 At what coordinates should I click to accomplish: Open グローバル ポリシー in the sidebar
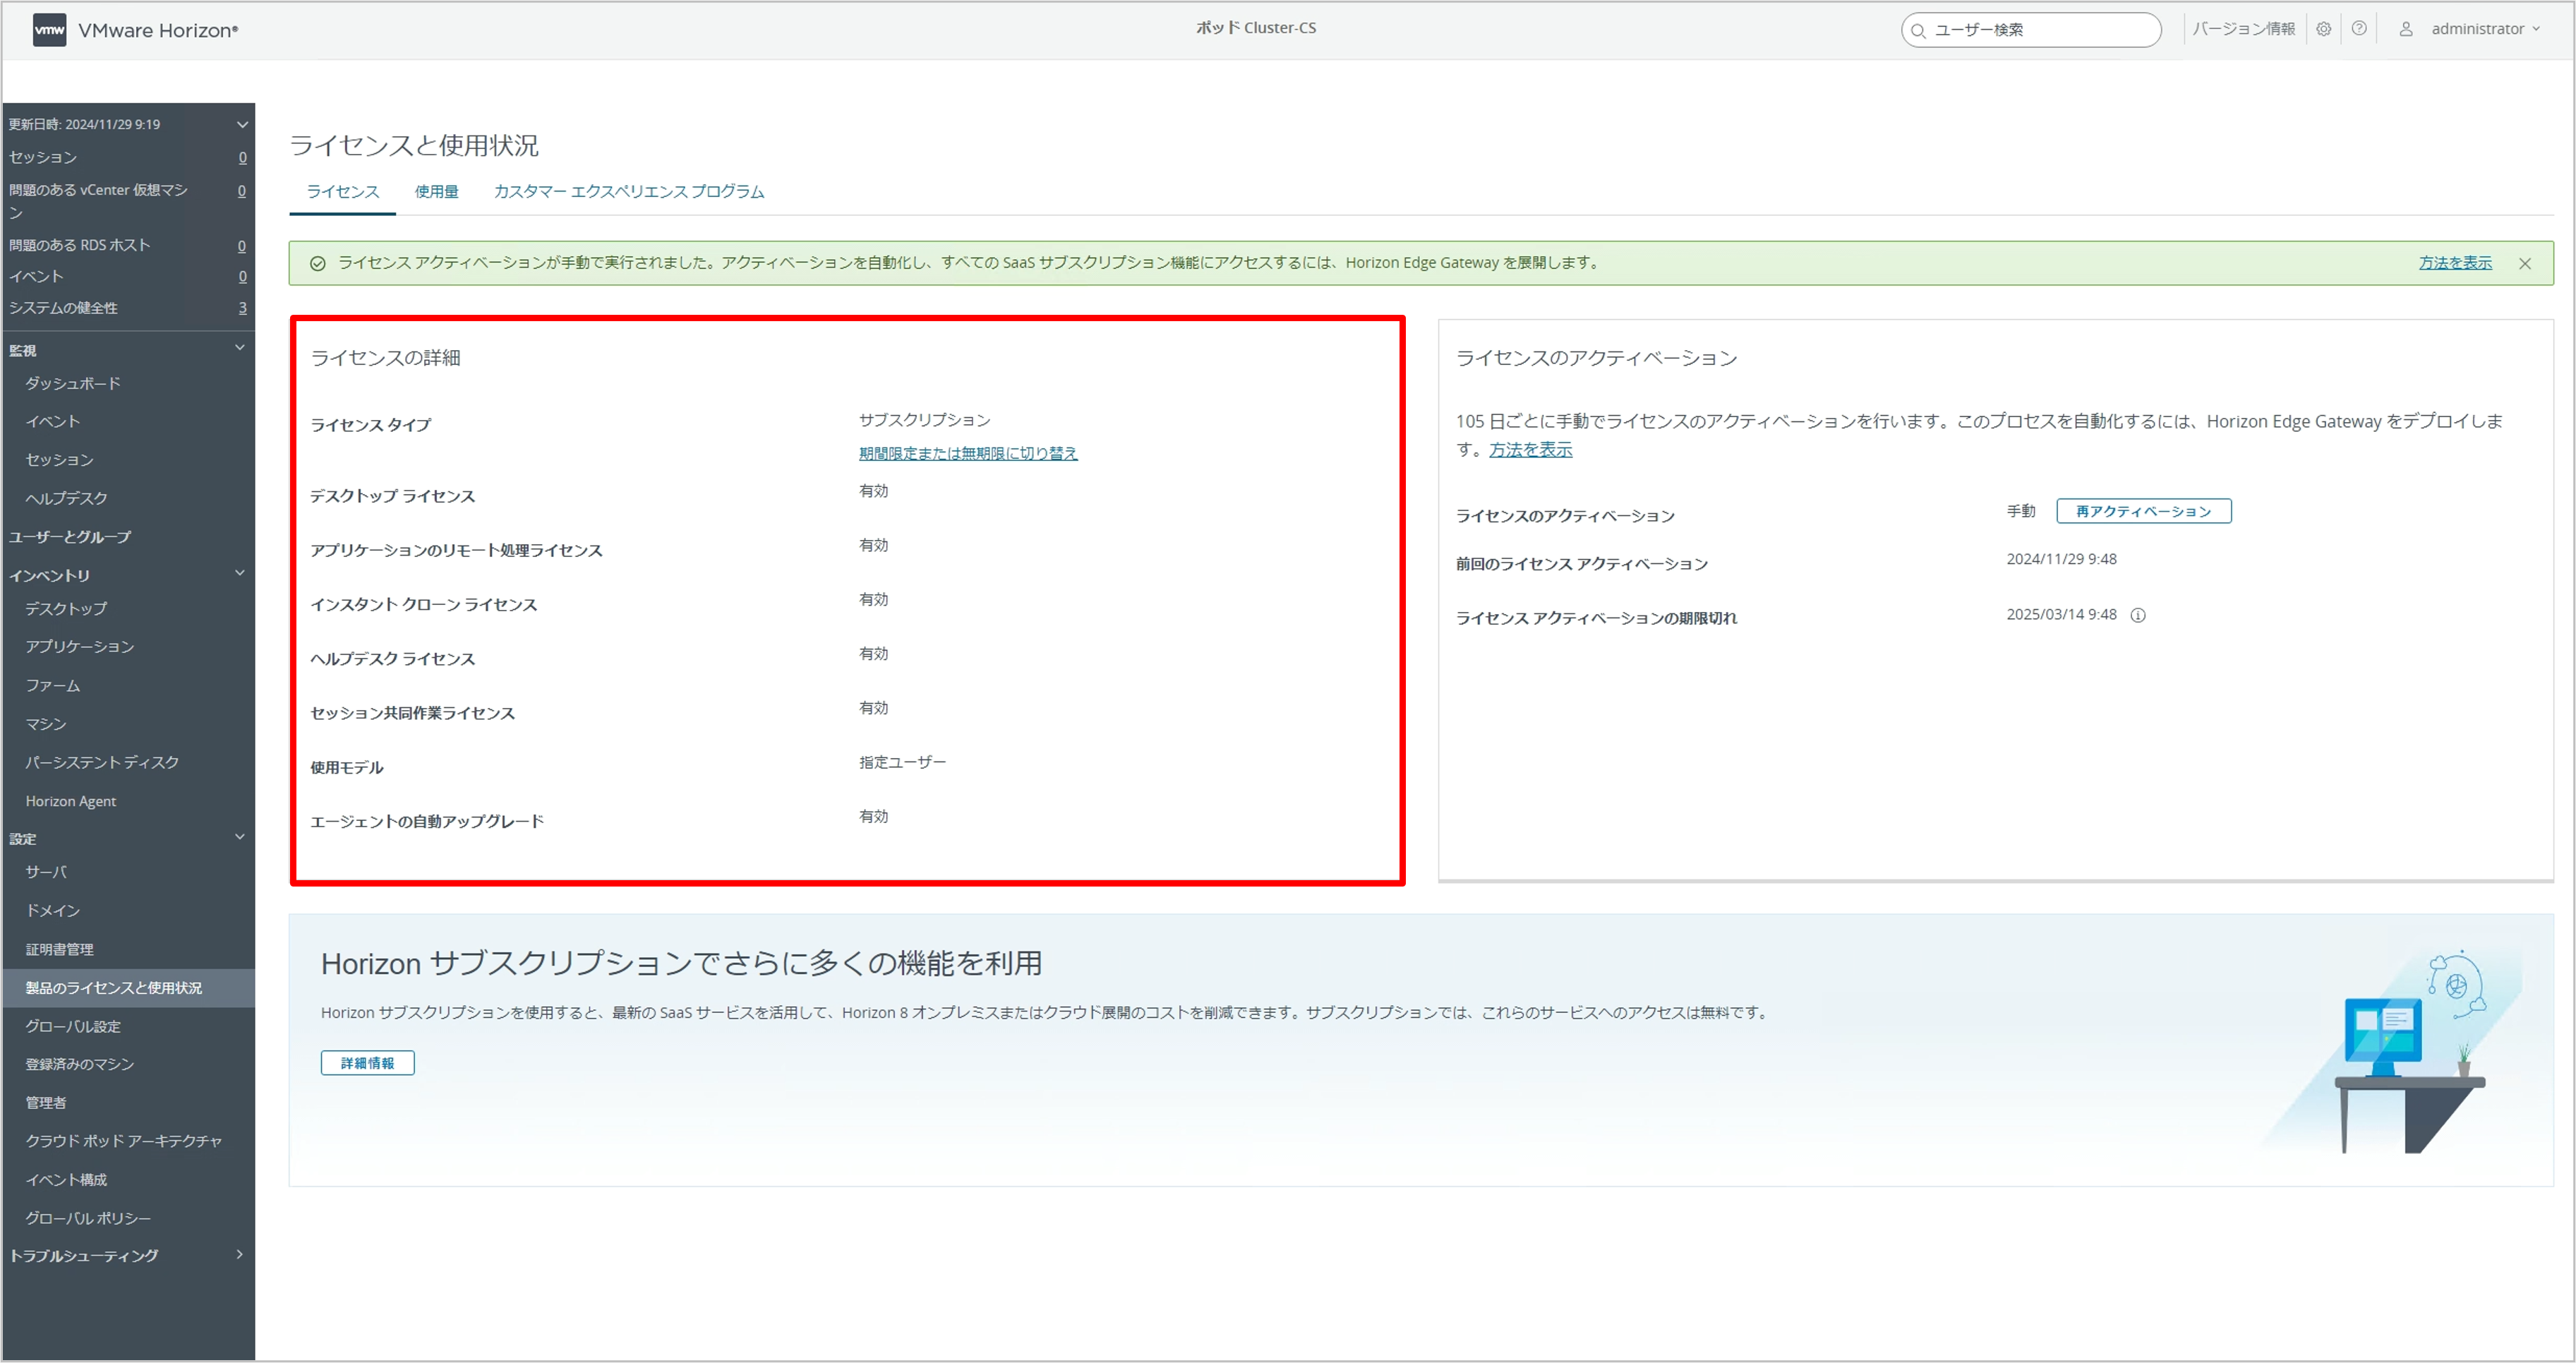click(88, 1218)
